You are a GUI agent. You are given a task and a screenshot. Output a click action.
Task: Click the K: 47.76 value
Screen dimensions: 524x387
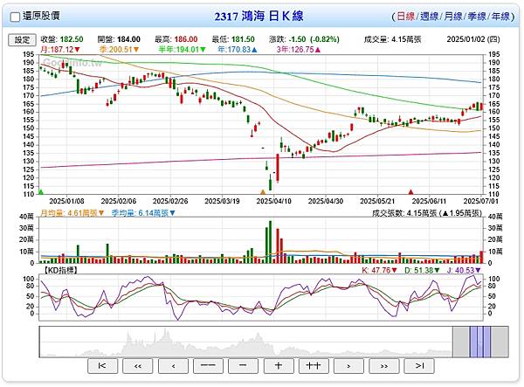380,270
